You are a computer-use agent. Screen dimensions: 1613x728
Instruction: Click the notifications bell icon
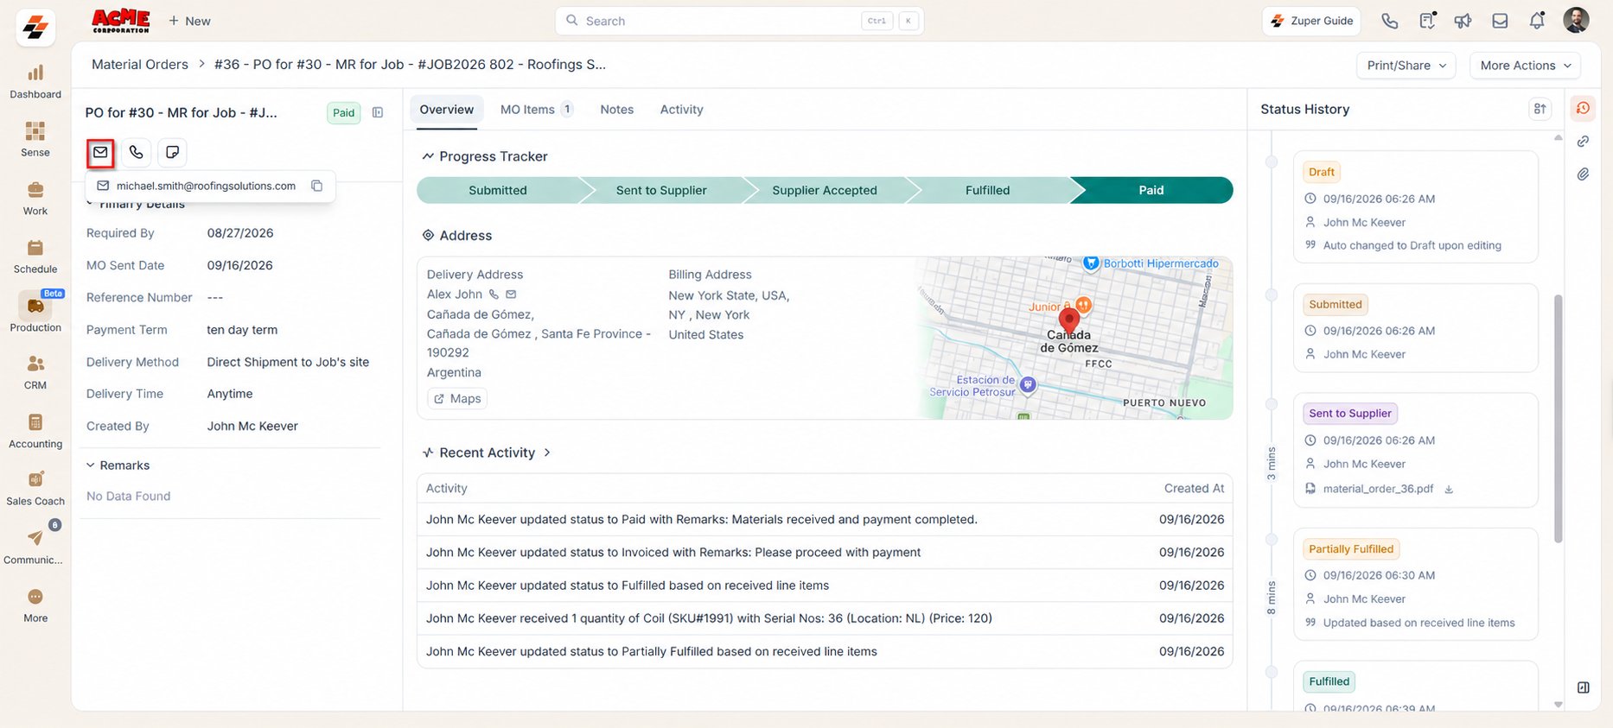(x=1537, y=21)
